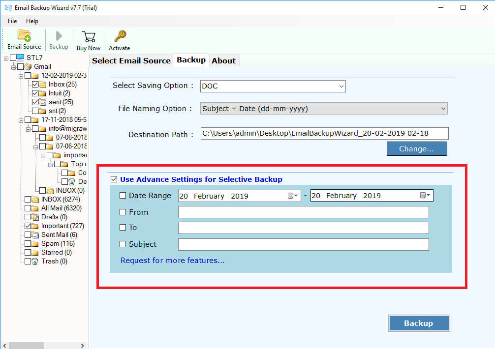
Task: Click the Trash (0) bin icon
Action: tap(35, 262)
